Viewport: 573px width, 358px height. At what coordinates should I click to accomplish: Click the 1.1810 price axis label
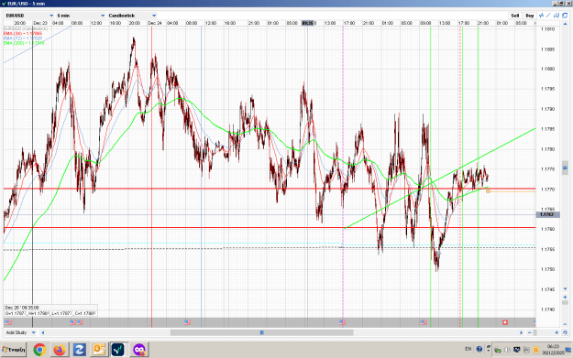pos(547,29)
